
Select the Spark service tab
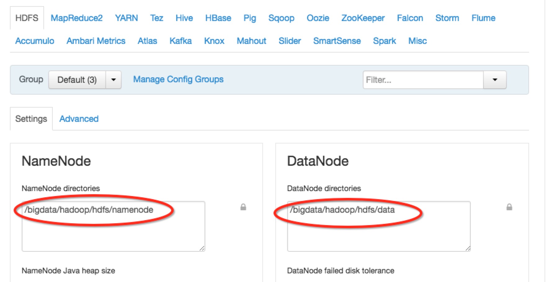[x=384, y=41]
